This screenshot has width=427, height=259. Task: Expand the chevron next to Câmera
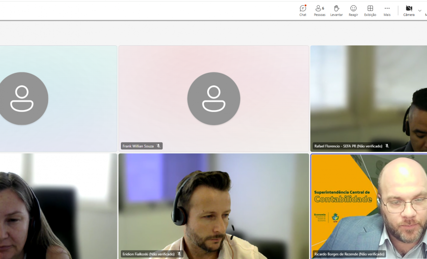click(420, 11)
